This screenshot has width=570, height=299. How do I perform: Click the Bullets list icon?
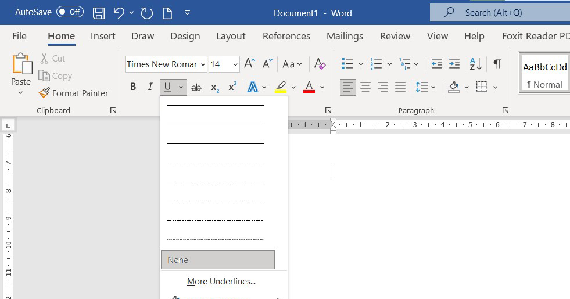[347, 64]
